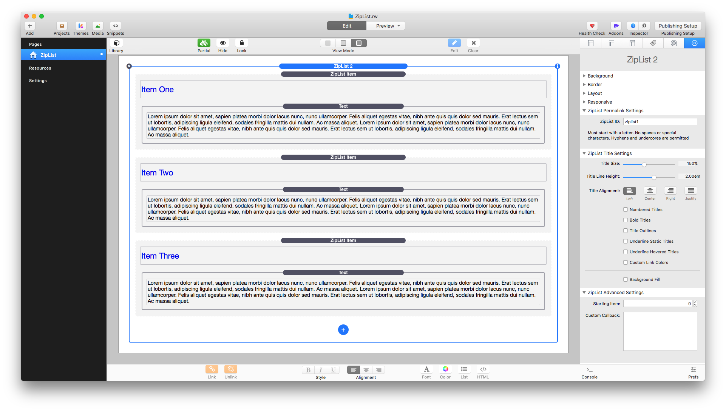The width and height of the screenshot is (726, 411).
Task: Open the Addons manager
Action: click(x=616, y=26)
